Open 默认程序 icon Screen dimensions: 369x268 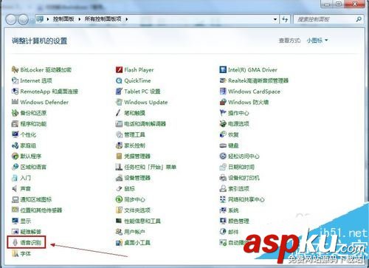(x=15, y=157)
